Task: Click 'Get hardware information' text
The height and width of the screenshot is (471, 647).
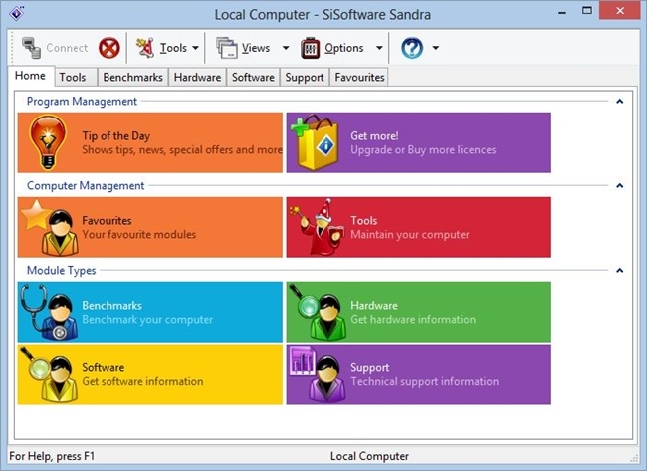Action: 413,319
